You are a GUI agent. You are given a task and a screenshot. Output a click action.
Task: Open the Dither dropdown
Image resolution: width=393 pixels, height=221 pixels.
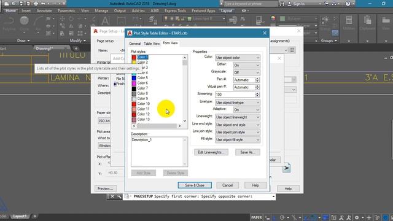point(246,65)
